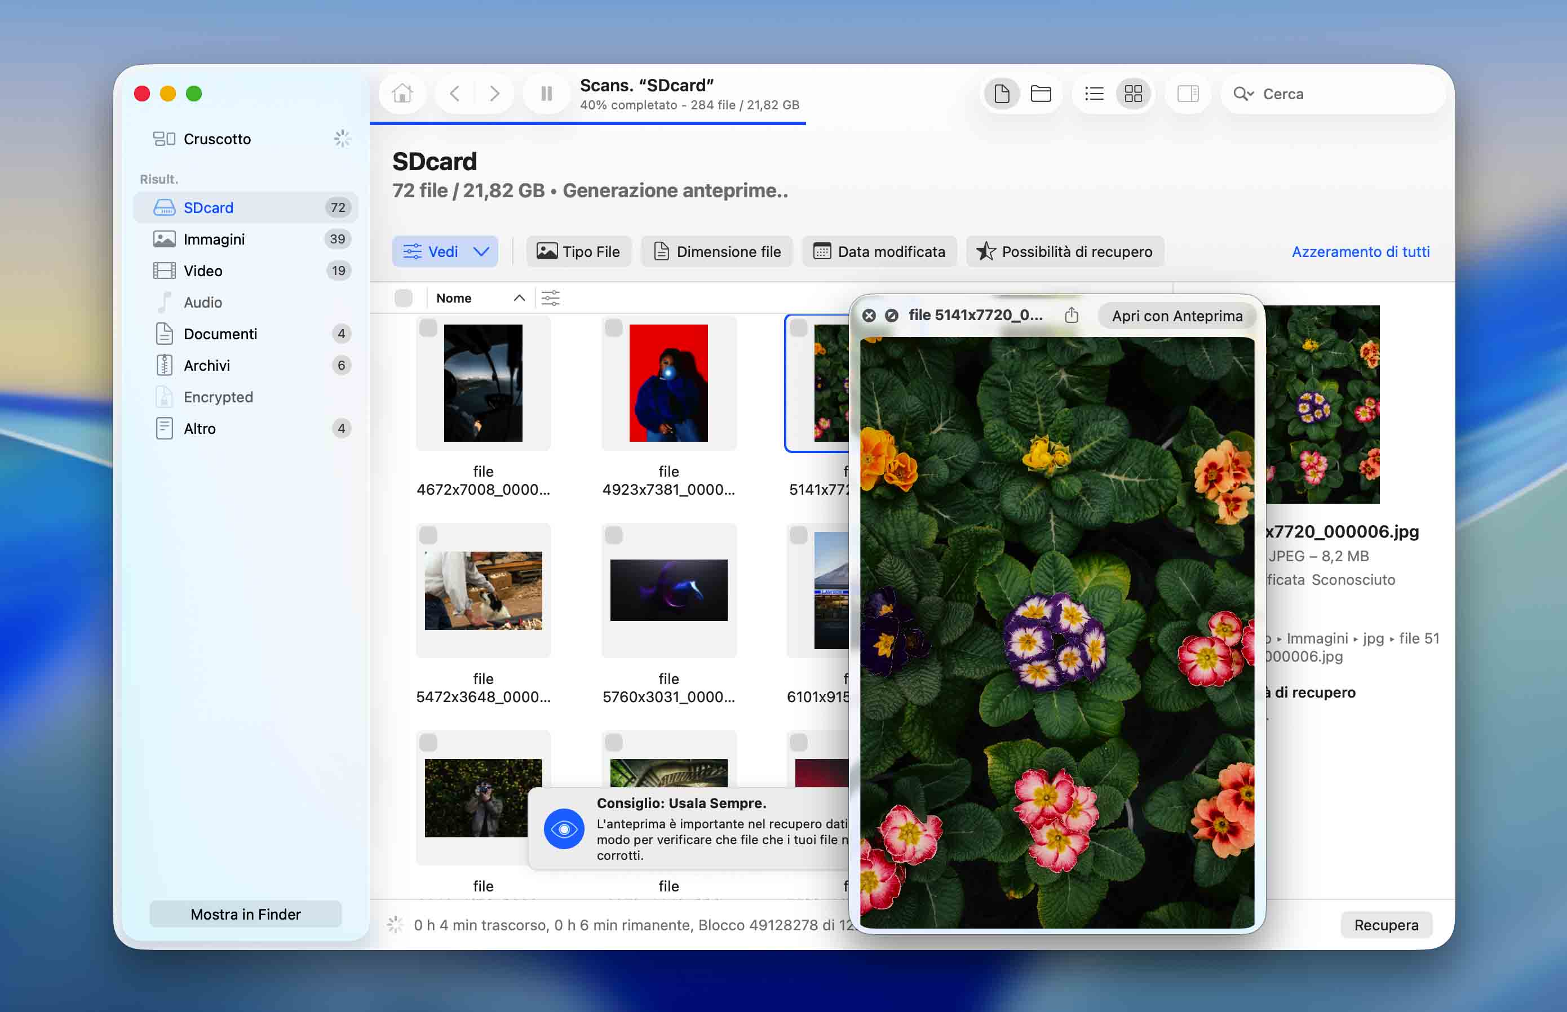This screenshot has width=1567, height=1012.
Task: Toggle the side preview panel
Action: pos(1188,94)
